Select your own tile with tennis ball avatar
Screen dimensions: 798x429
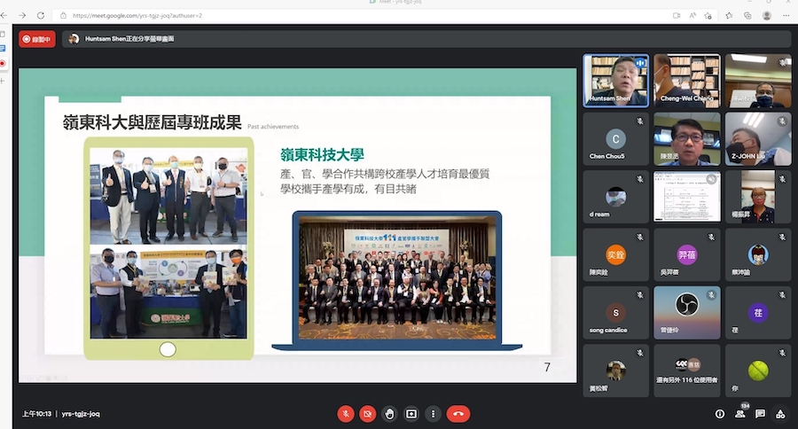(758, 371)
